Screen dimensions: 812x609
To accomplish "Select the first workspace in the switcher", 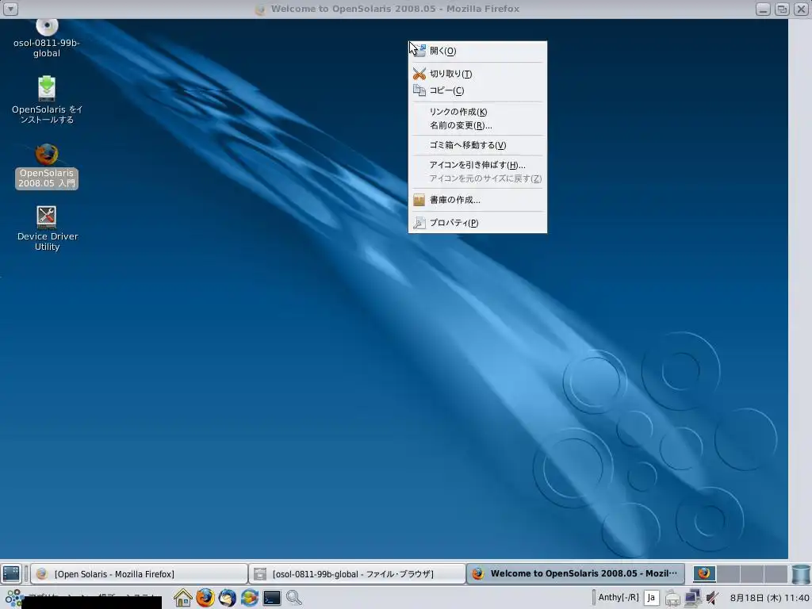I will [704, 574].
